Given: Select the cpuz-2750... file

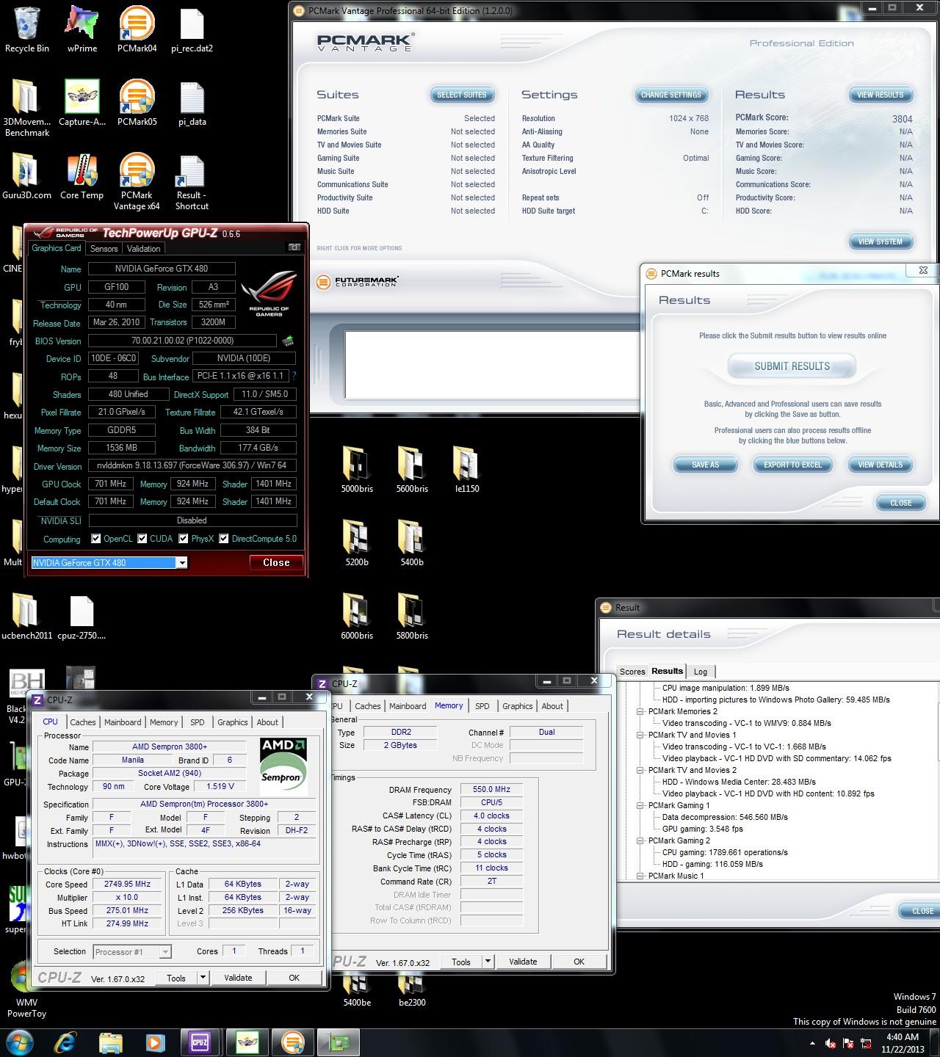Looking at the screenshot, I should 82,617.
